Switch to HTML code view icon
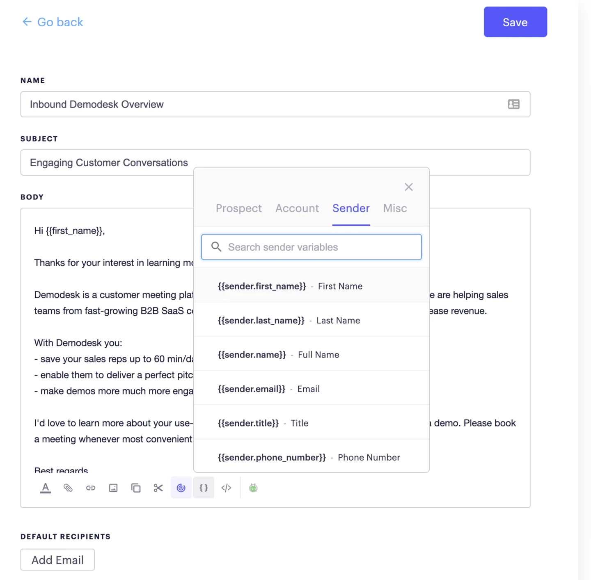The height and width of the screenshot is (580, 591). pos(226,488)
